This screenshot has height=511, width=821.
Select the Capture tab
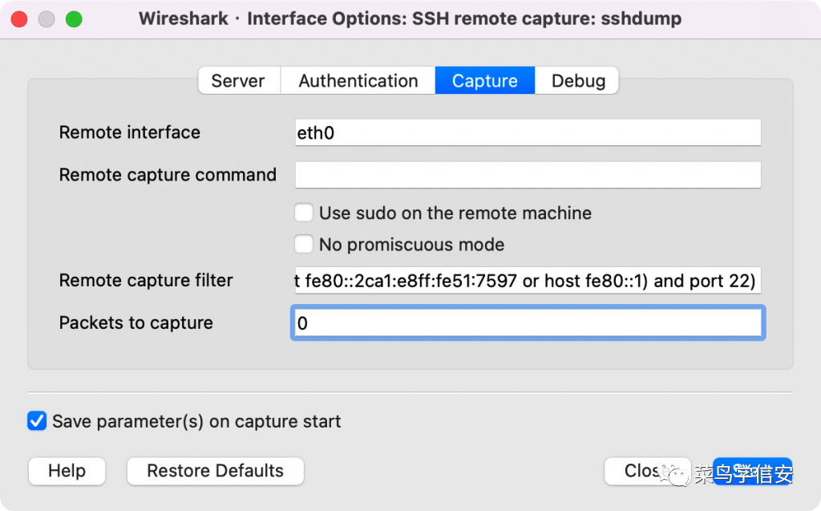[x=485, y=81]
